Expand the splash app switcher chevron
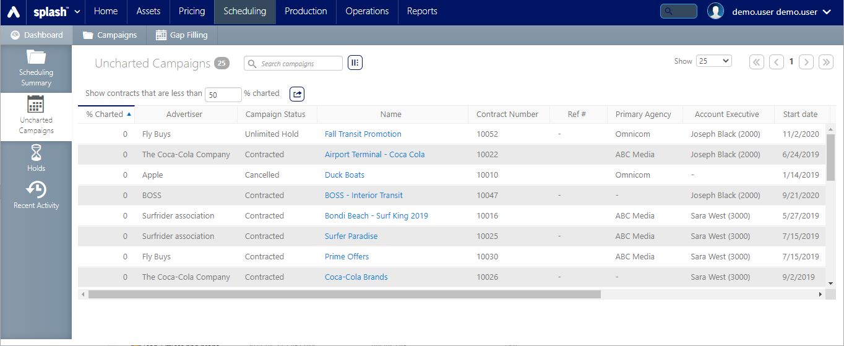The height and width of the screenshot is (346, 844). point(77,12)
